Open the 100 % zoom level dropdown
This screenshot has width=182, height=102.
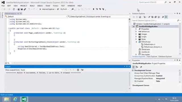coord(12,63)
